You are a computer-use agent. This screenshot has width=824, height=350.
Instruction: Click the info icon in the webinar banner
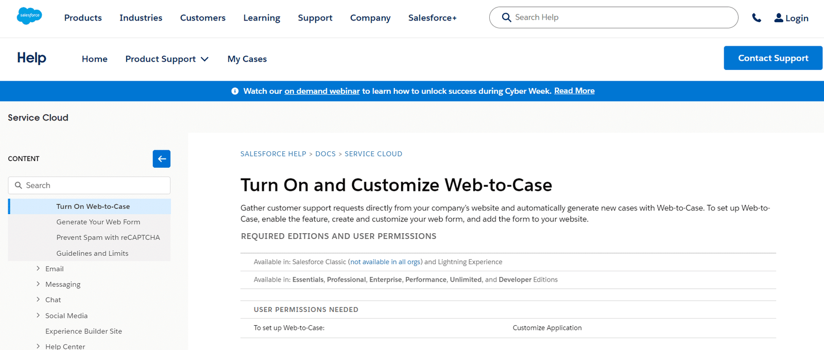point(234,91)
